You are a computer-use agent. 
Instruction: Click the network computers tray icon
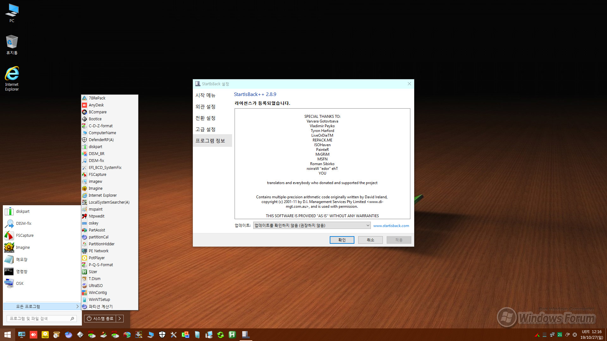(x=552, y=335)
